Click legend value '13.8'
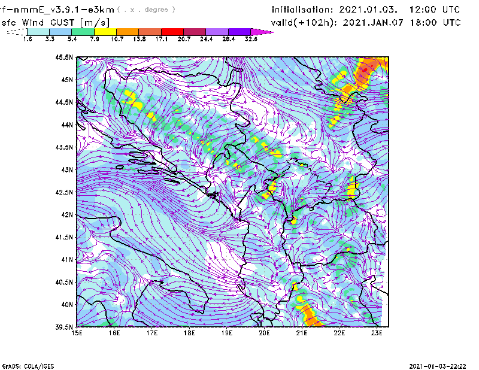The height and width of the screenshot is (370, 479). pyautogui.click(x=140, y=39)
